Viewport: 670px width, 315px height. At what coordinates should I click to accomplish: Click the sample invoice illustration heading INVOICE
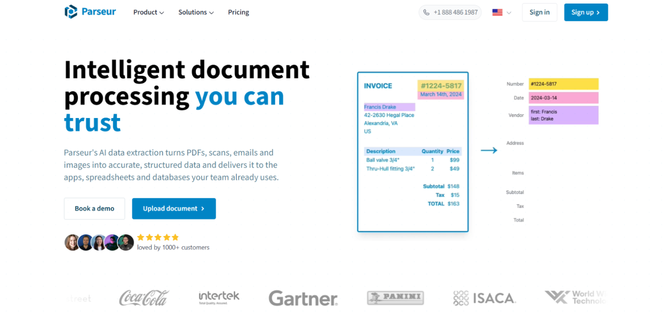(x=378, y=86)
